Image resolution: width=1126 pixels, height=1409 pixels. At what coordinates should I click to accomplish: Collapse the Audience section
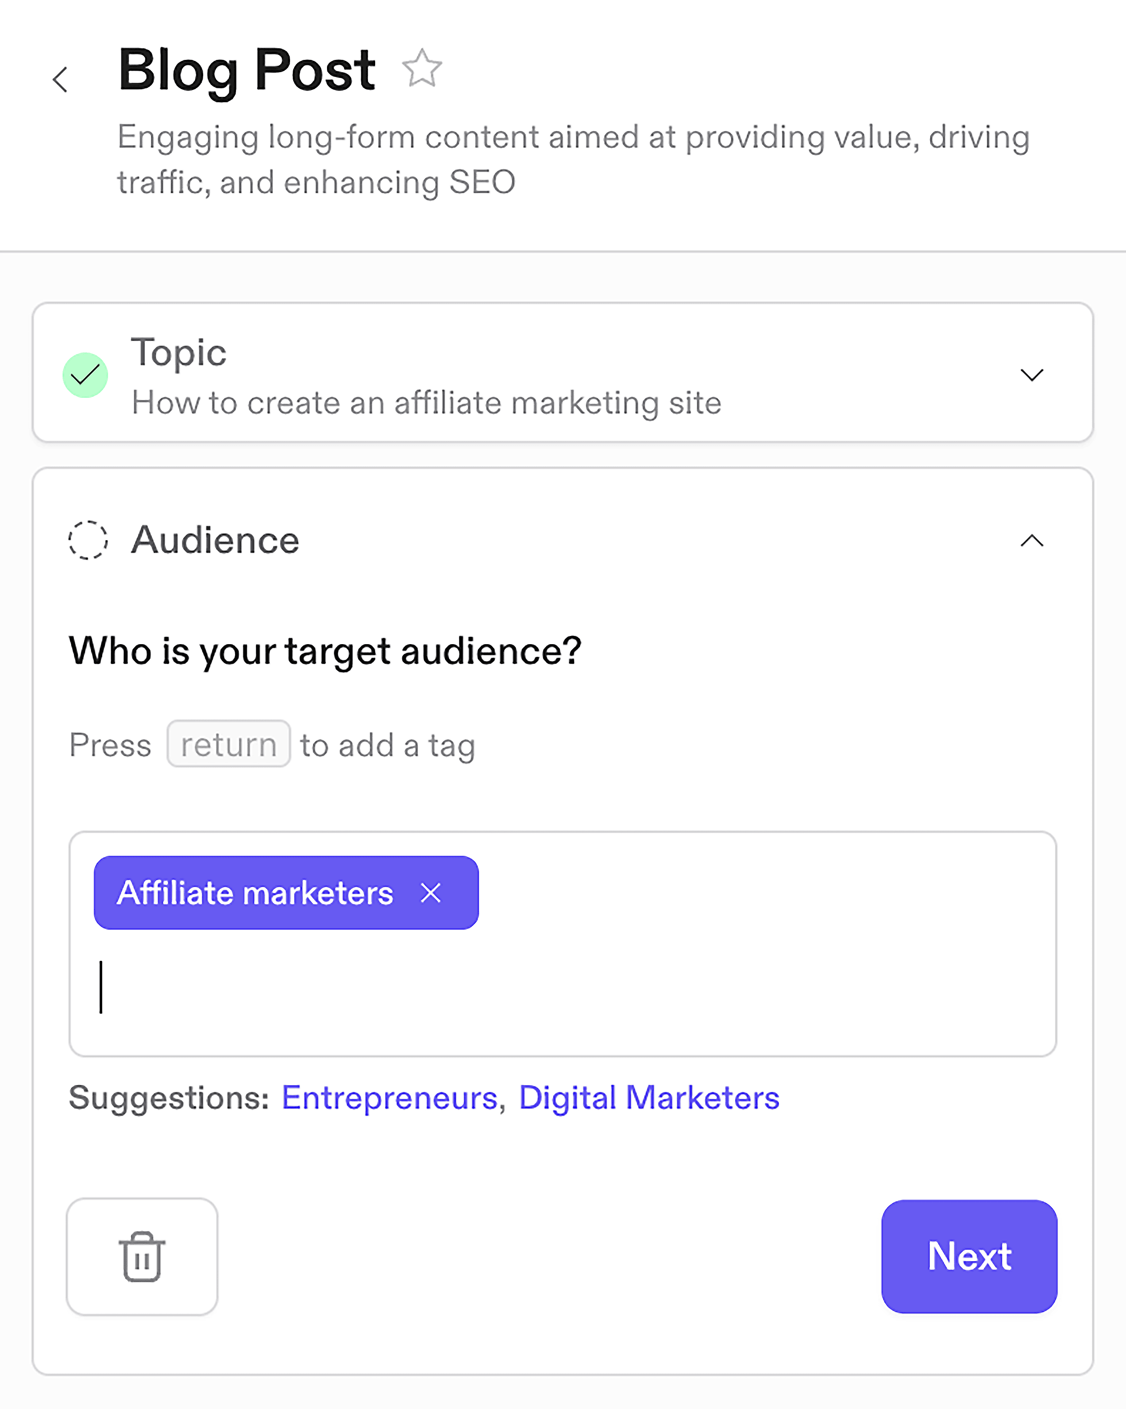point(1031,541)
